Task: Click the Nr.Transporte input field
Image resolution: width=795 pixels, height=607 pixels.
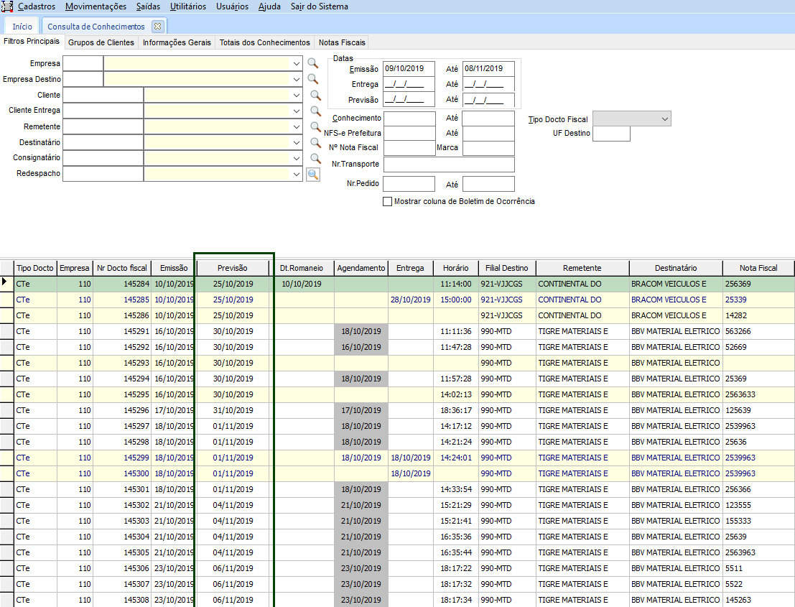Action: (x=449, y=165)
